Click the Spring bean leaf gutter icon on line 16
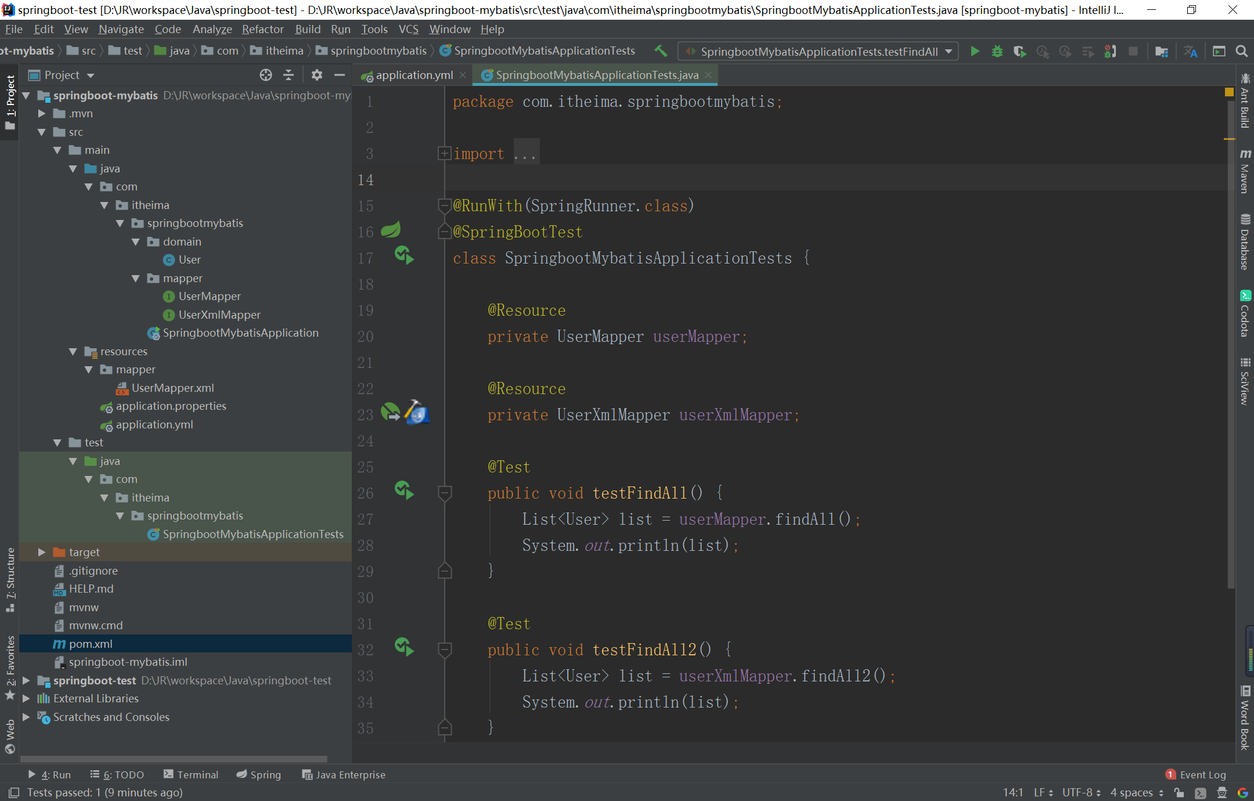Screen dimensions: 1254x801 point(391,230)
